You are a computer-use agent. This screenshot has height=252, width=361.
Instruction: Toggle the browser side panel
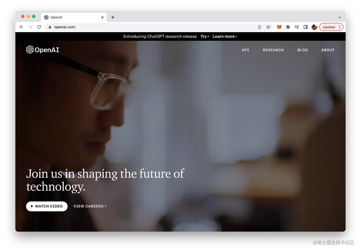click(306, 27)
